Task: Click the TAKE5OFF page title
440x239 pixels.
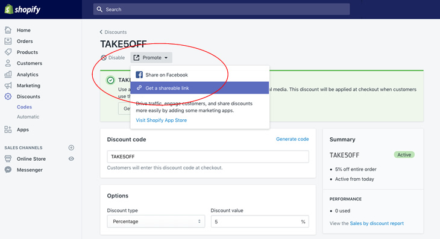Action: point(124,44)
